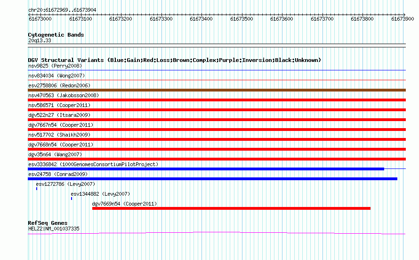Click ruler position 61673600
Viewport: 419px width, 260px height.
pyautogui.click(x=282, y=19)
